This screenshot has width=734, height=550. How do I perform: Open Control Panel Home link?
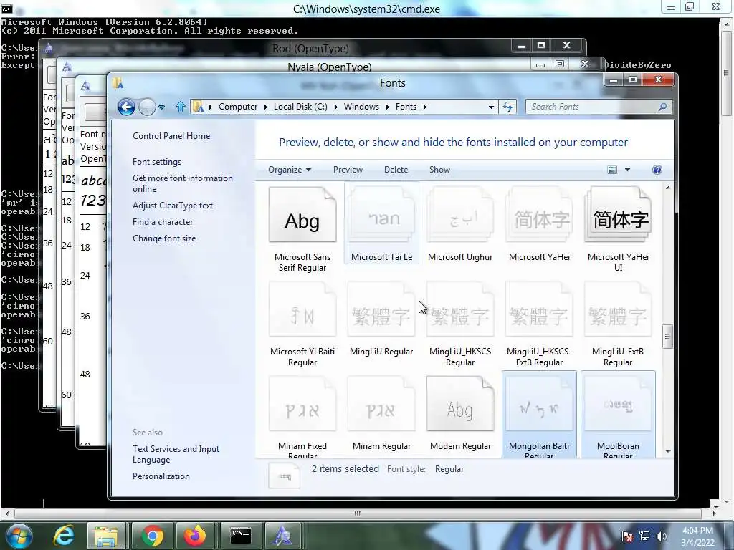pyautogui.click(x=171, y=136)
